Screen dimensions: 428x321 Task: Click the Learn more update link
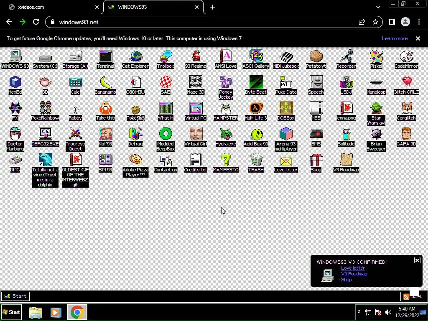click(395, 38)
